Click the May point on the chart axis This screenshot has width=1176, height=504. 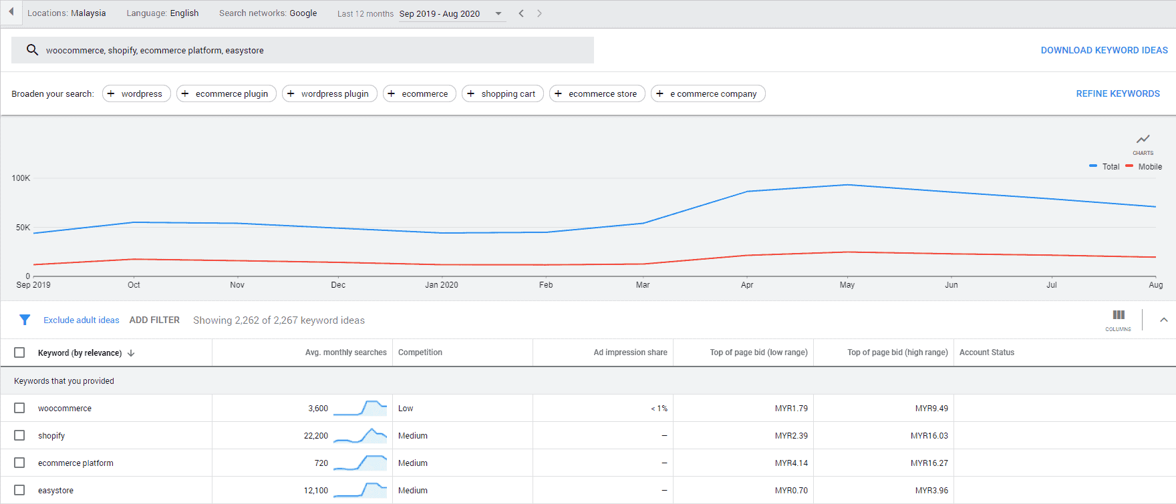pyautogui.click(x=847, y=285)
